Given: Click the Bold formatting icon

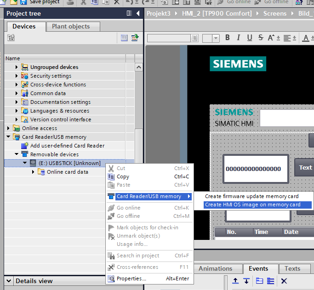Looking at the screenshot, I should point(227,38).
